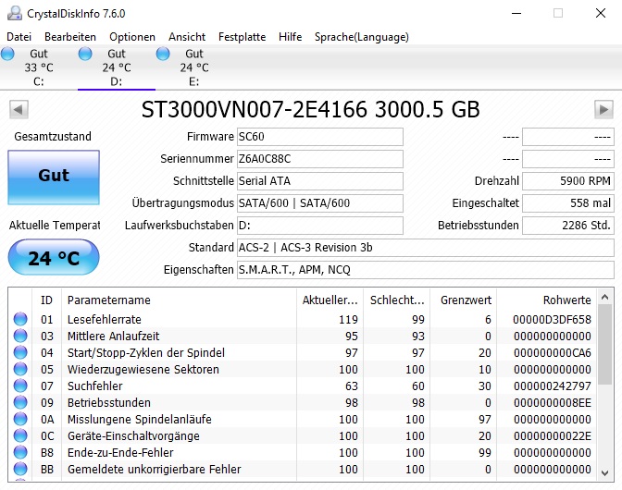Click the Eingeschaltet value 558 mal
This screenshot has width=622, height=490.
click(x=568, y=203)
